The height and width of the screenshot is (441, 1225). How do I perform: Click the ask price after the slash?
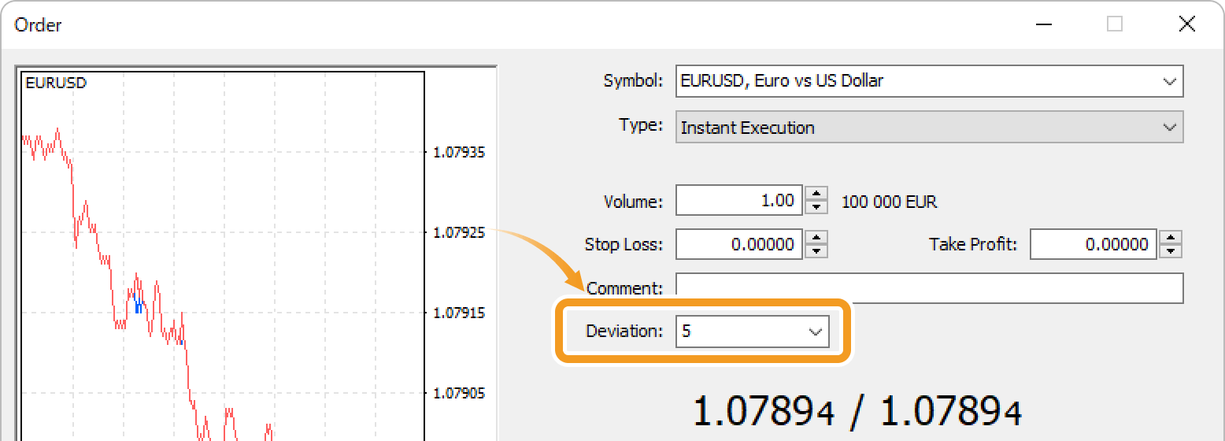pyautogui.click(x=950, y=413)
